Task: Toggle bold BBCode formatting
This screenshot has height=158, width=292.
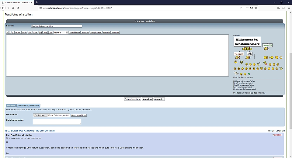Action: tap(7, 33)
